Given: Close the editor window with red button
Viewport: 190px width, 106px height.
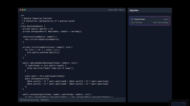Looking at the screenshot, I should [20, 10].
